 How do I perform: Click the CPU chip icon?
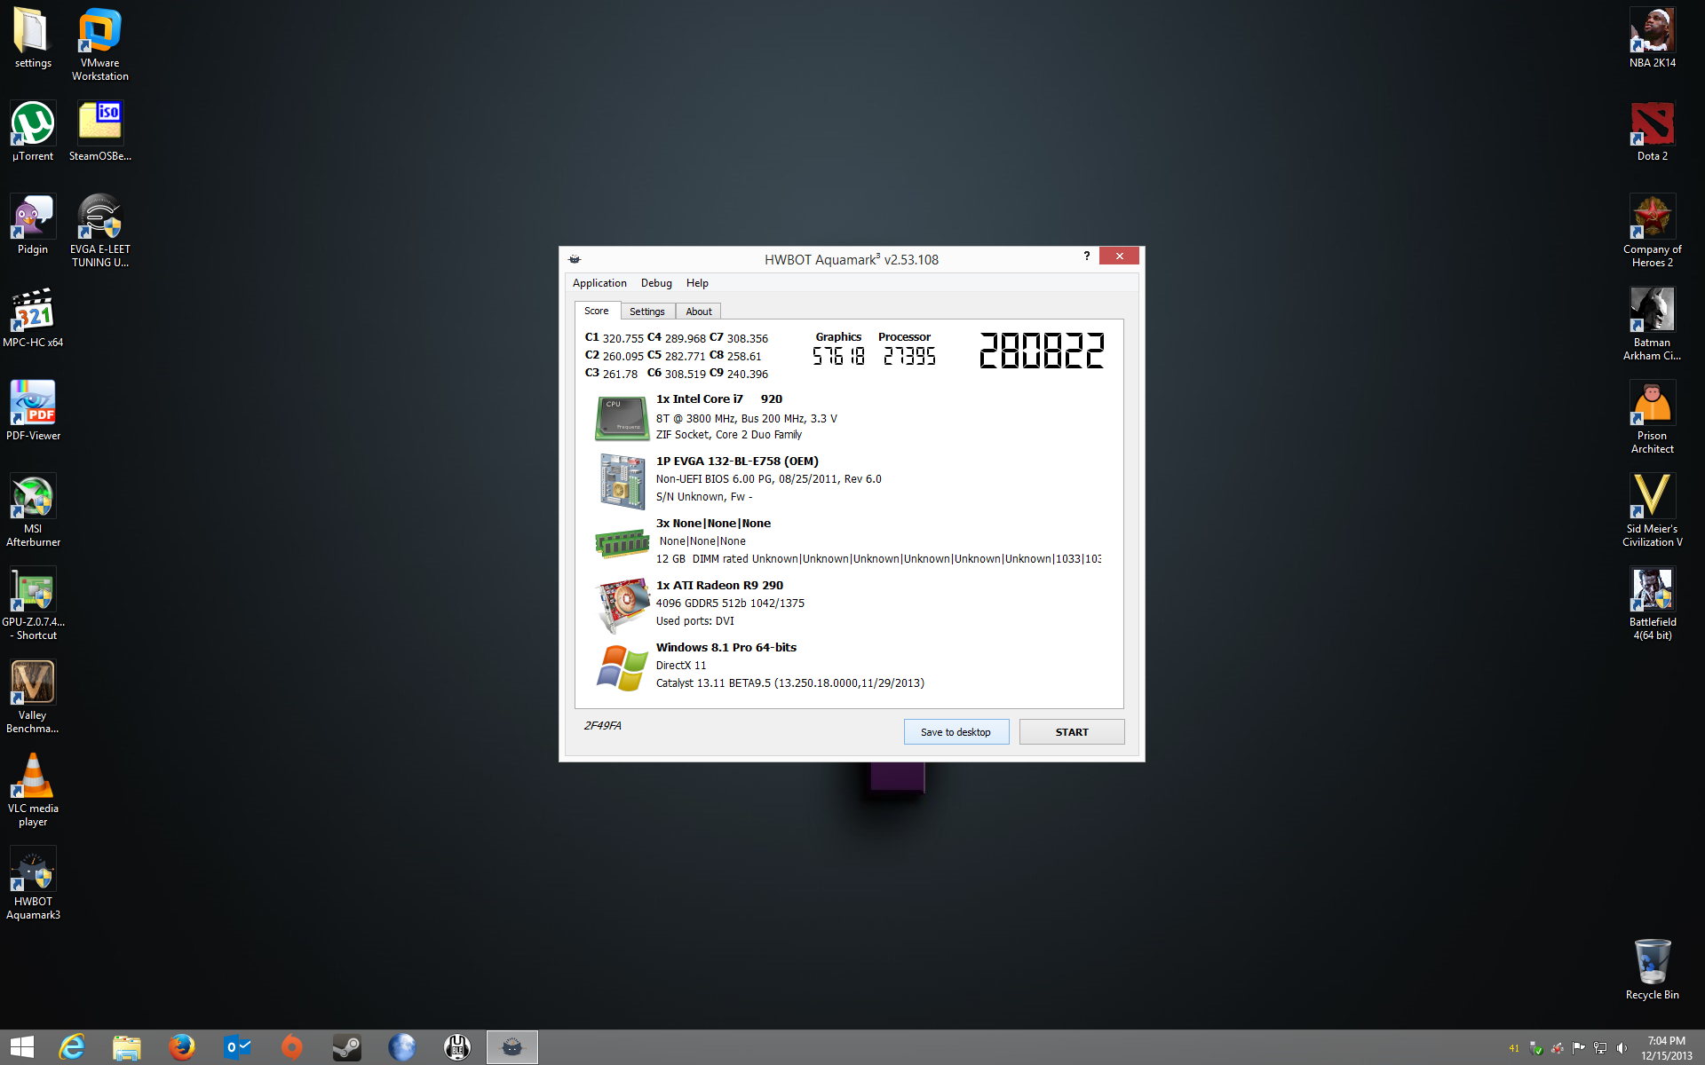tap(622, 418)
